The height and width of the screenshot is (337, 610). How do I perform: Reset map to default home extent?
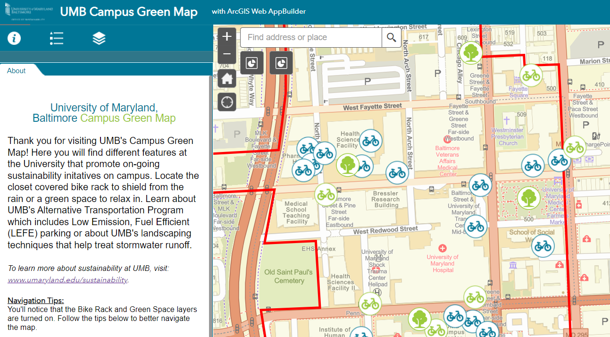[227, 78]
